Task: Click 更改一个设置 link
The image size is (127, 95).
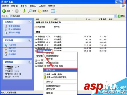Action: pyautogui.click(x=14, y=33)
